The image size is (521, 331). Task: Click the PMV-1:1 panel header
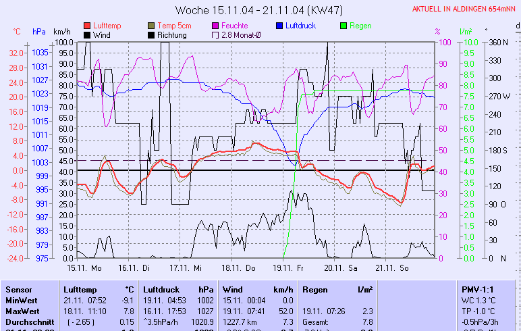[x=476, y=289]
